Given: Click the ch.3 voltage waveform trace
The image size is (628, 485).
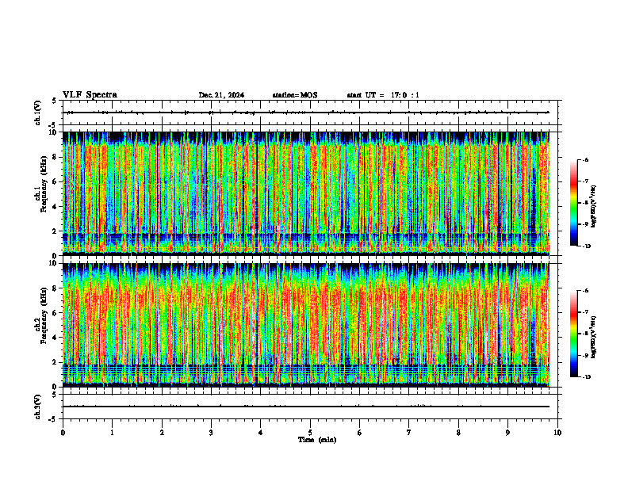Looking at the screenshot, I should pos(306,407).
